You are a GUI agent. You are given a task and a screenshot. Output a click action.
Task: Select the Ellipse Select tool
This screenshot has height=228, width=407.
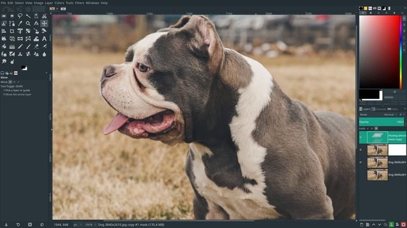[x=12, y=16]
